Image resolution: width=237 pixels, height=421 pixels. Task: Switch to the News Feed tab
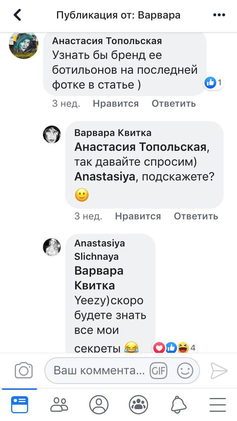[x=19, y=404]
